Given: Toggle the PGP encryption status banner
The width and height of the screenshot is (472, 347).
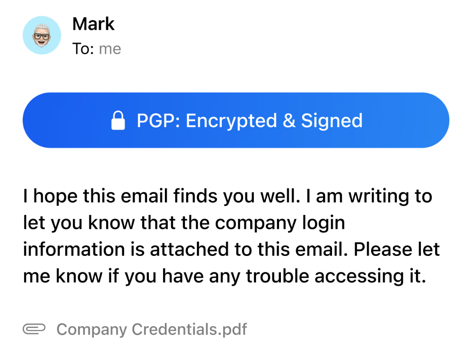Looking at the screenshot, I should click(236, 120).
